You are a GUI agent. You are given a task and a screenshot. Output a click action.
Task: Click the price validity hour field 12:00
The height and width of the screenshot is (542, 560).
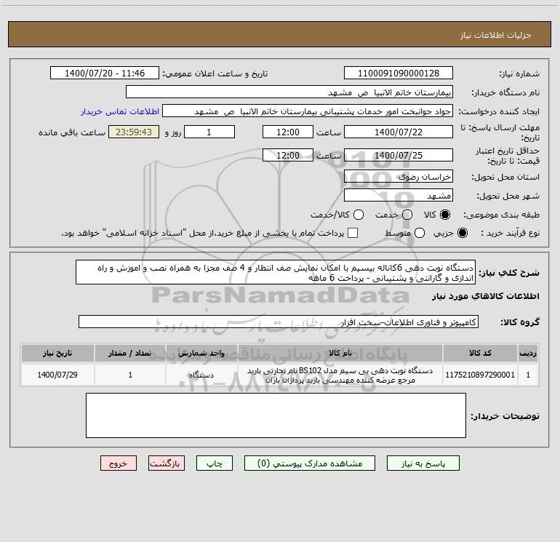[288, 155]
